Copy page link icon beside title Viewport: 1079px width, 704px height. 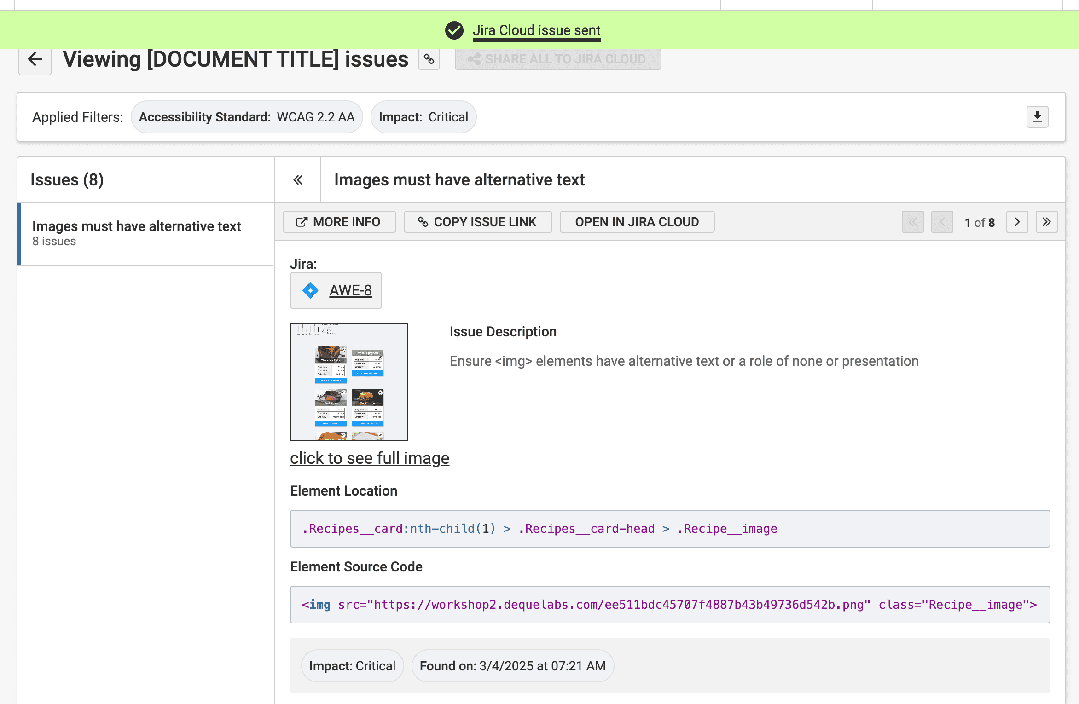429,59
